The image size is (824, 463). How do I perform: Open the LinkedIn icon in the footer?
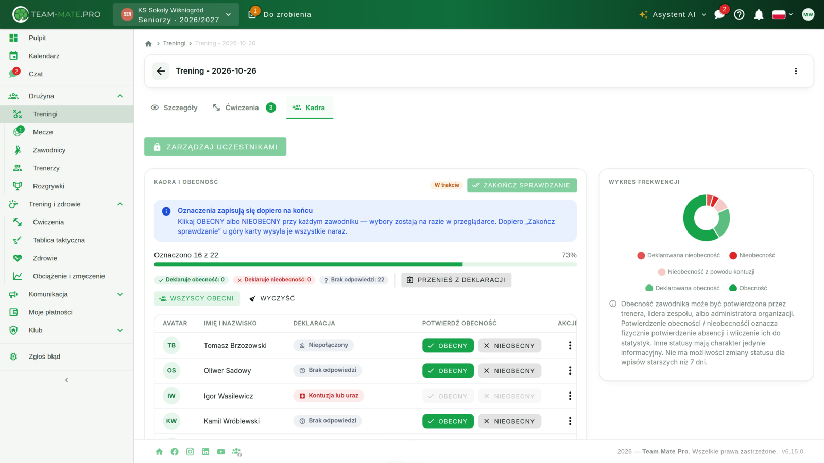point(205,452)
